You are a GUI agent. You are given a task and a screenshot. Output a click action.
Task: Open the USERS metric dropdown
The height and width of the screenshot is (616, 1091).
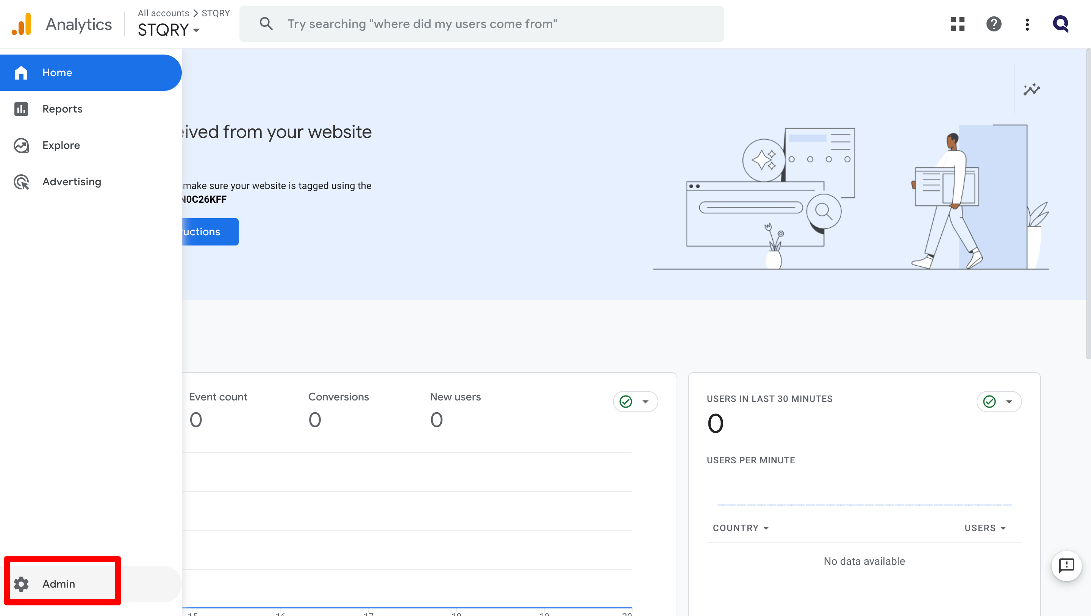[x=985, y=528]
